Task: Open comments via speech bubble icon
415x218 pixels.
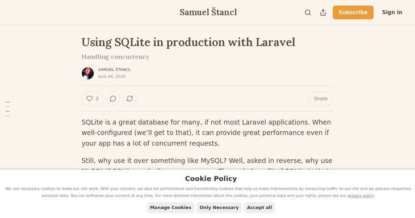Action: tap(113, 99)
